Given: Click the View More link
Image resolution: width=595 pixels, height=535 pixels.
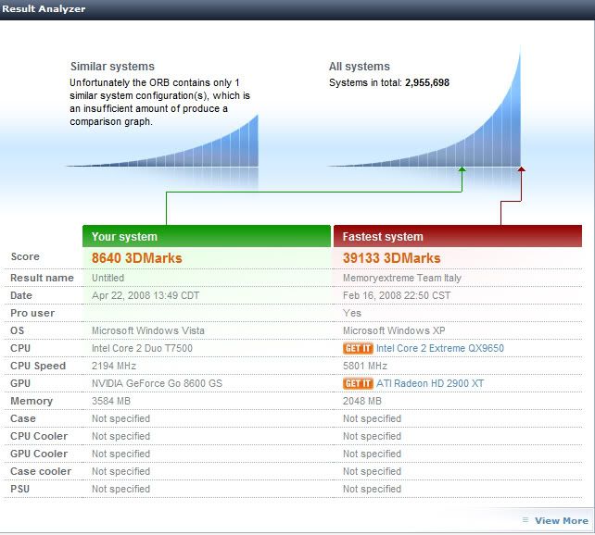Looking at the screenshot, I should (562, 520).
